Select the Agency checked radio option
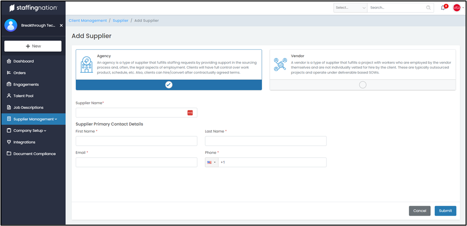Screen dimensions: 467x226 coord(169,85)
